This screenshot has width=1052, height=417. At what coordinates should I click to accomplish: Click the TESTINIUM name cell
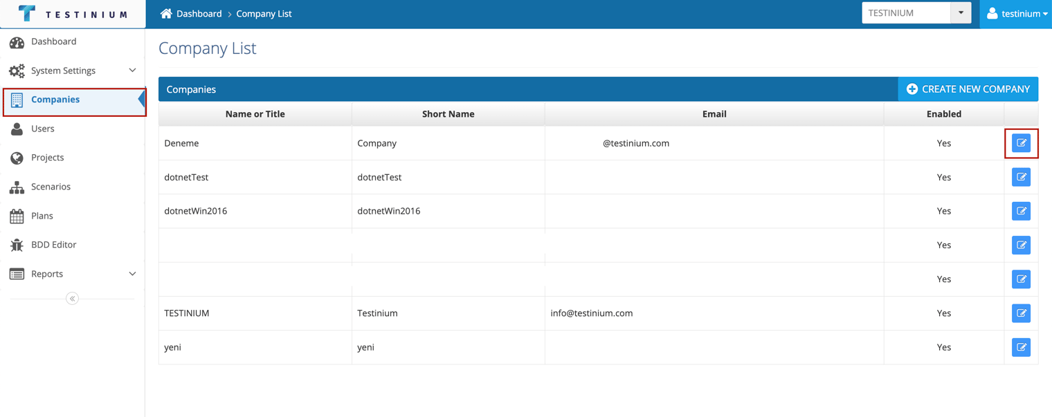tap(255, 313)
